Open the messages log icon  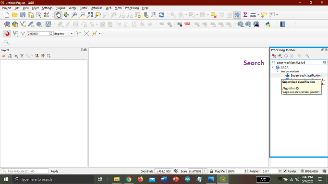pos(324,171)
